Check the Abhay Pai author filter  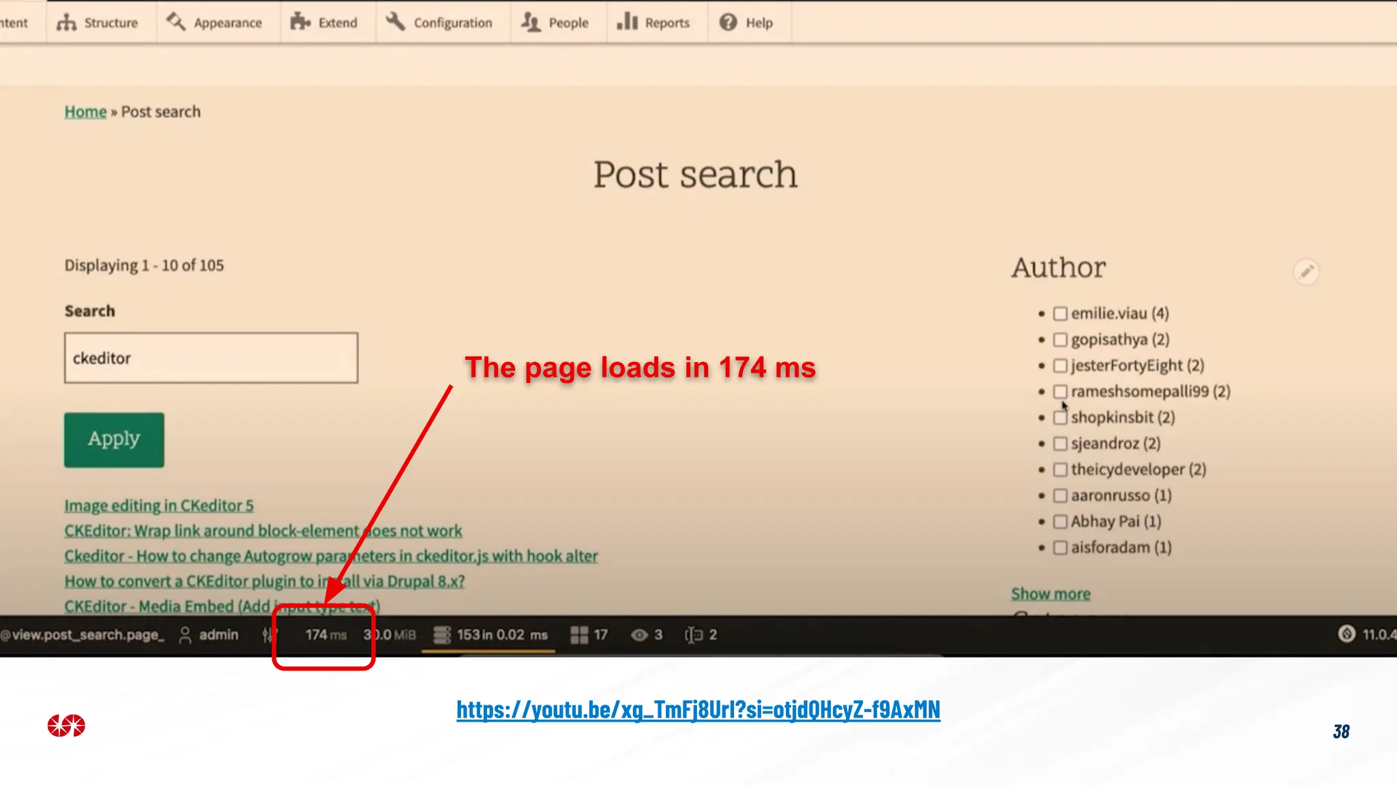click(x=1060, y=521)
